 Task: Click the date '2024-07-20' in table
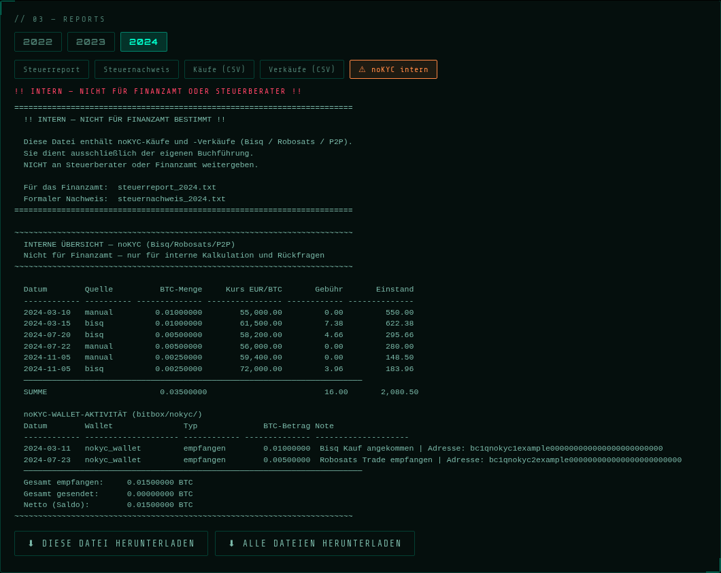47,335
